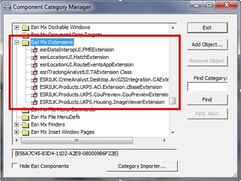Select Esri Mx Finders label

(48, 125)
